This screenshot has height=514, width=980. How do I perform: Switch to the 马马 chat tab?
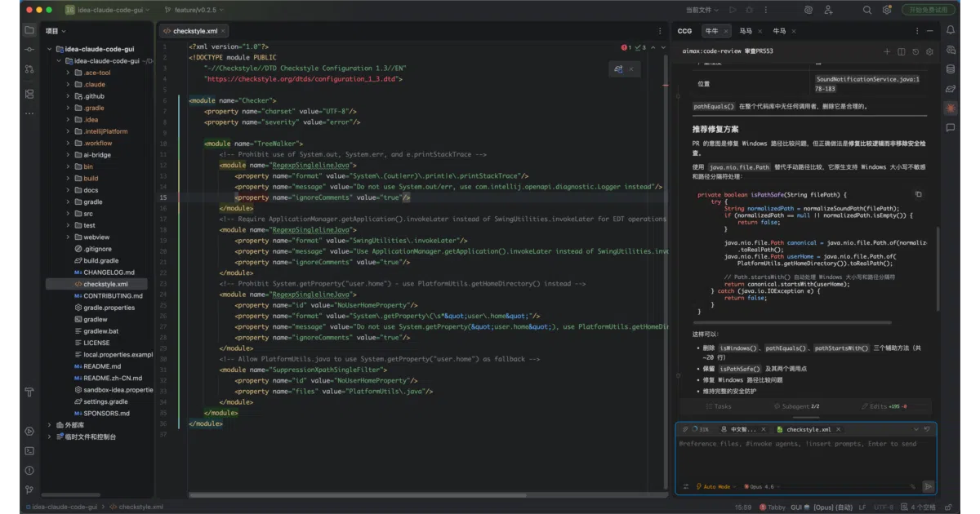pyautogui.click(x=746, y=31)
